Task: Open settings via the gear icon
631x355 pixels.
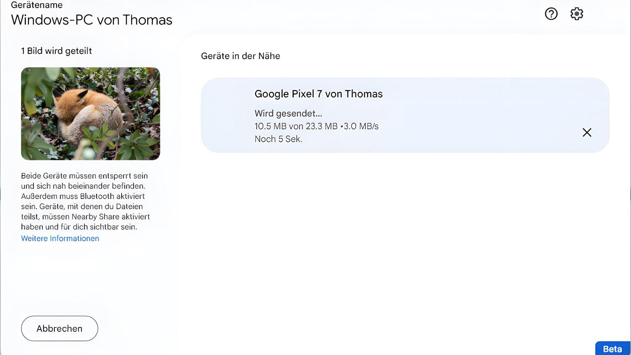Action: click(577, 14)
